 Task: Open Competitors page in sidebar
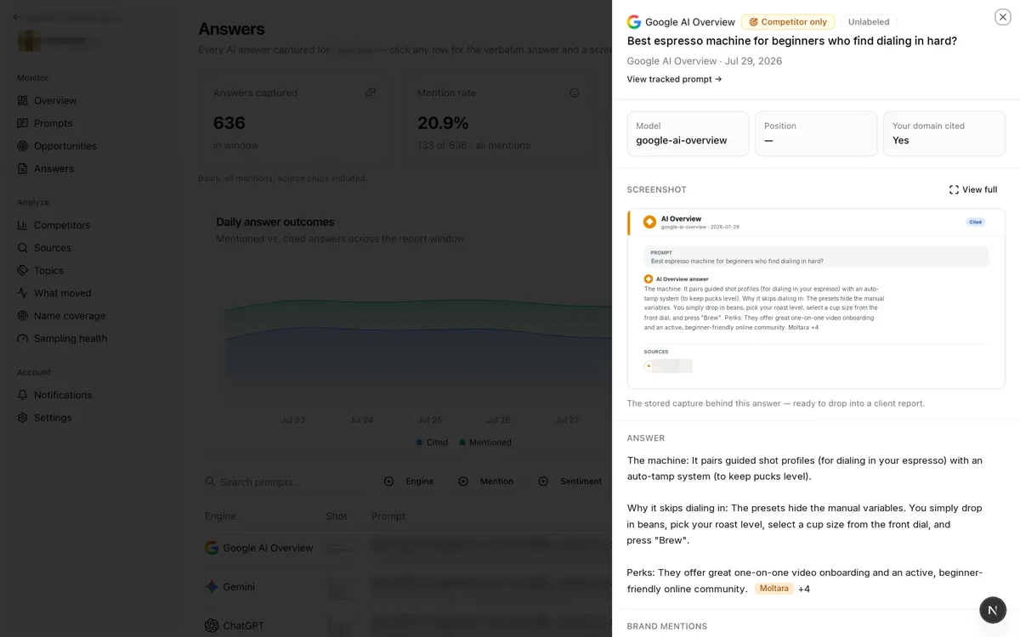coord(61,225)
